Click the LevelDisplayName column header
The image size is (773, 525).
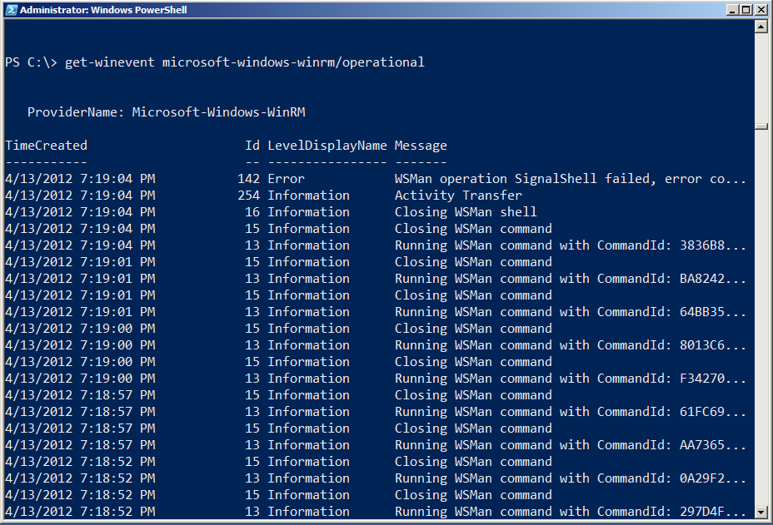[x=327, y=146]
